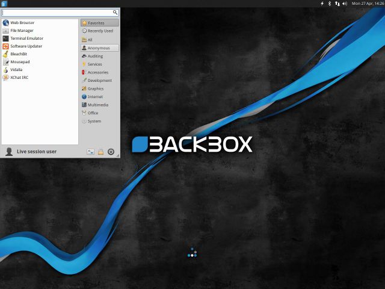Screen dimensions: 385x289
Task: Open settings manager button in menu
Action: 91,152
